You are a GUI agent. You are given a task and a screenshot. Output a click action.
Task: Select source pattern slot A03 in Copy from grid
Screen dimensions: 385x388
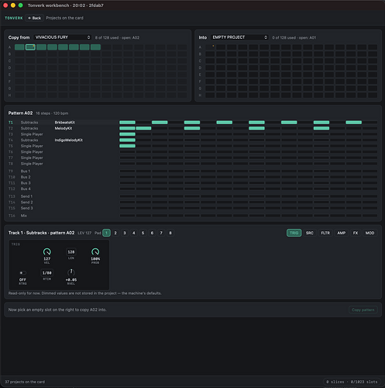tap(41, 47)
